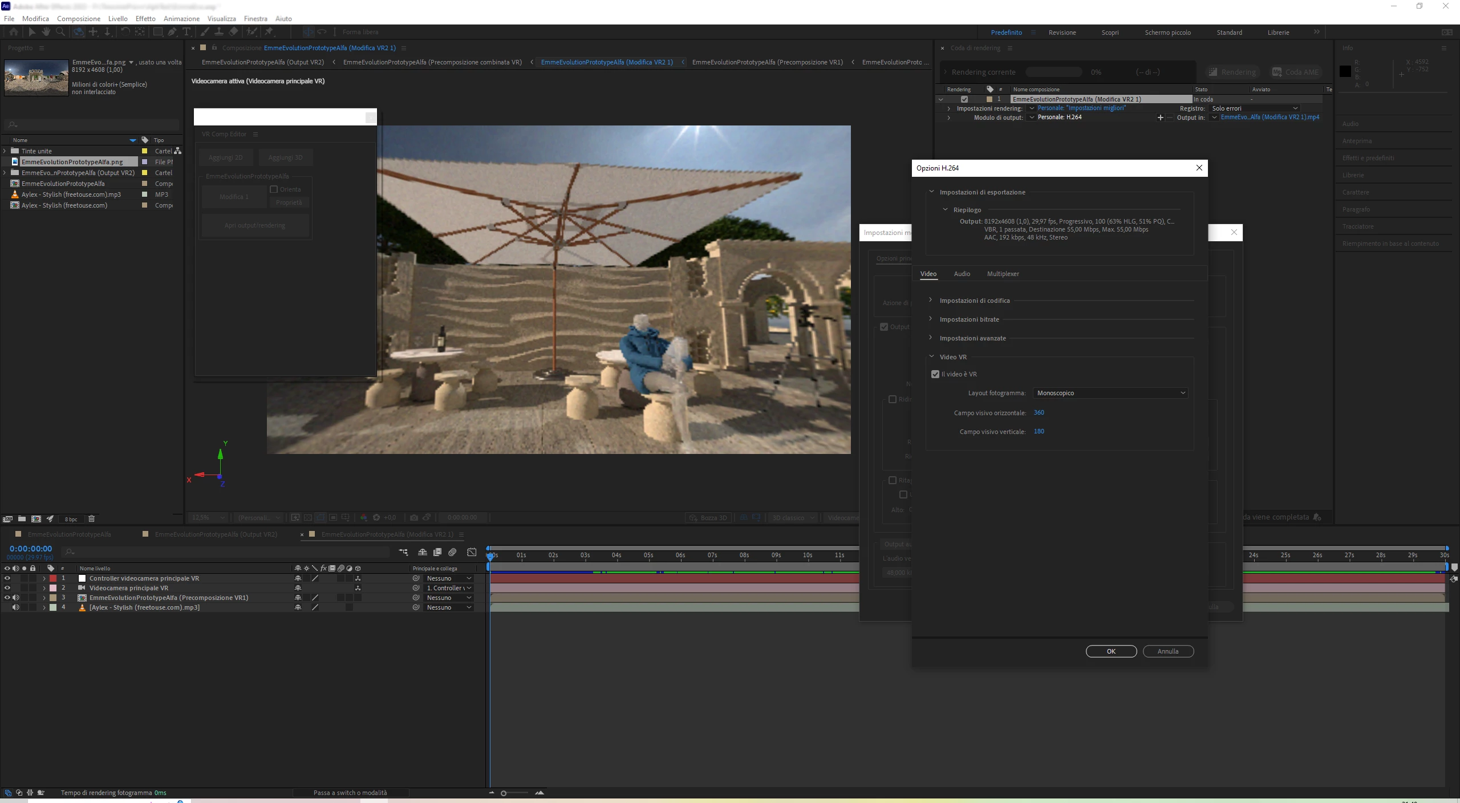Mute audio of Aylex Stylish mp3 layer
This screenshot has height=803, width=1460.
[x=15, y=607]
